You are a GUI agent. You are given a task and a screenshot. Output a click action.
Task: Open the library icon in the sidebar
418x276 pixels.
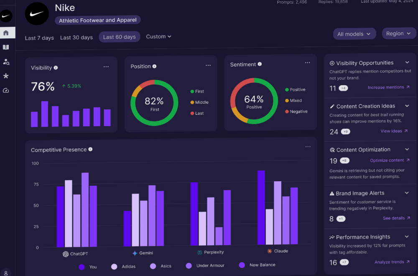[x=6, y=47]
